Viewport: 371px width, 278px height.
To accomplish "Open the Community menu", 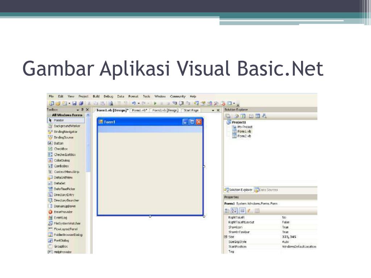I will [178, 96].
